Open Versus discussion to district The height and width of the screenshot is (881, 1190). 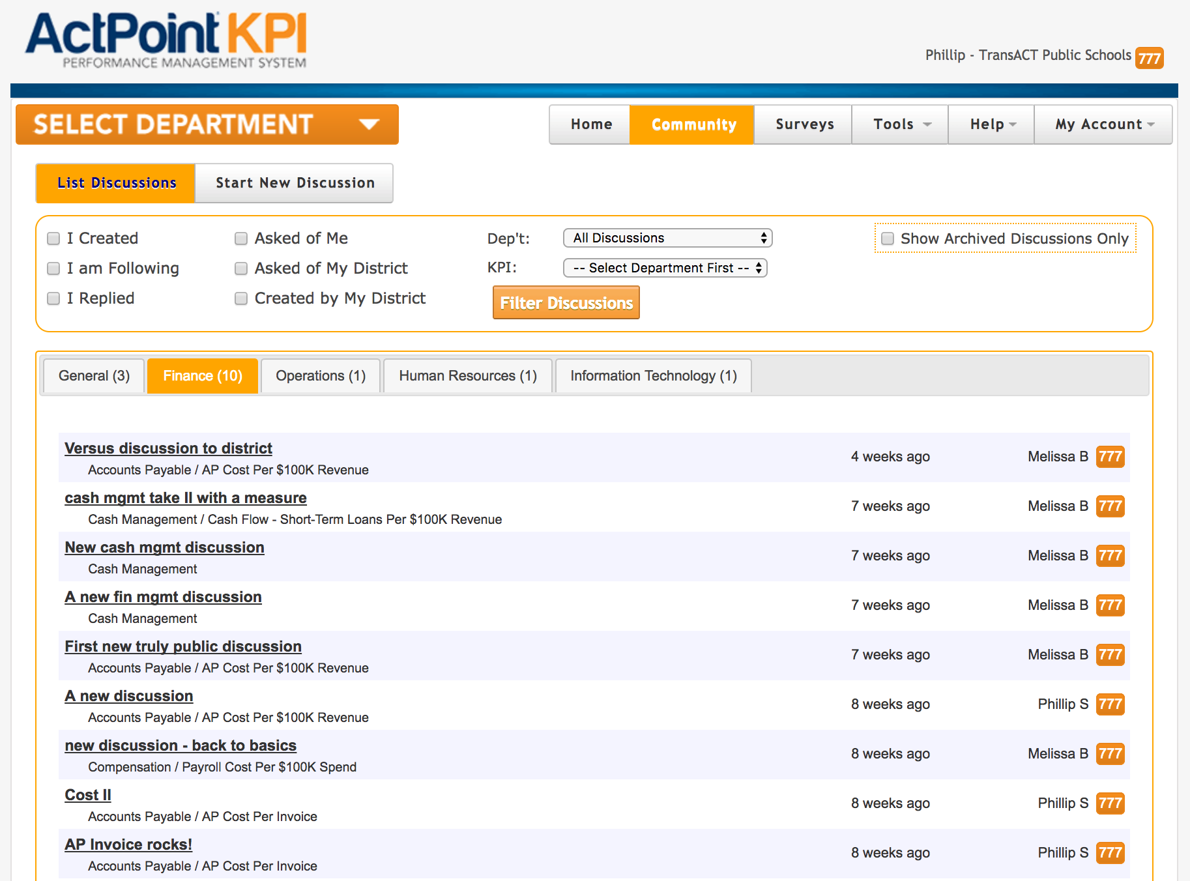coord(168,448)
